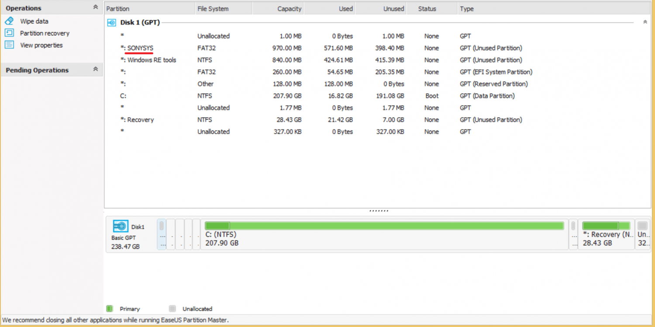Collapse the Operations panel
The height and width of the screenshot is (327, 655).
96,7
